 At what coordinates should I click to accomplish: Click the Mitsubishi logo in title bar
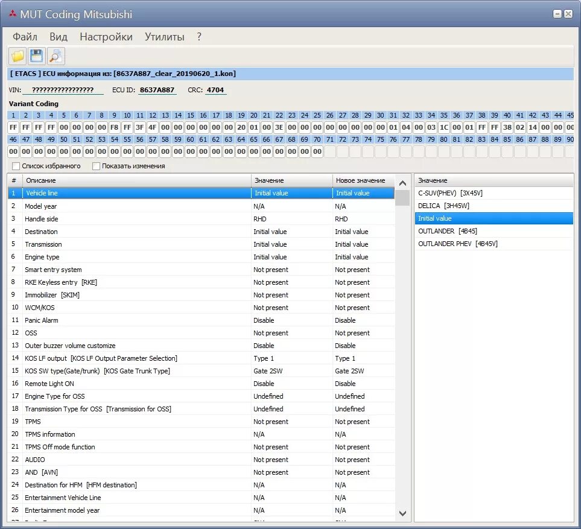(13, 14)
